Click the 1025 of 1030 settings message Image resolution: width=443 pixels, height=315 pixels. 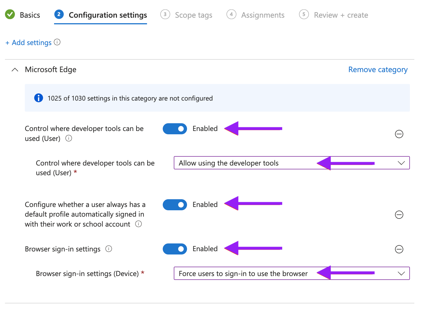(130, 98)
